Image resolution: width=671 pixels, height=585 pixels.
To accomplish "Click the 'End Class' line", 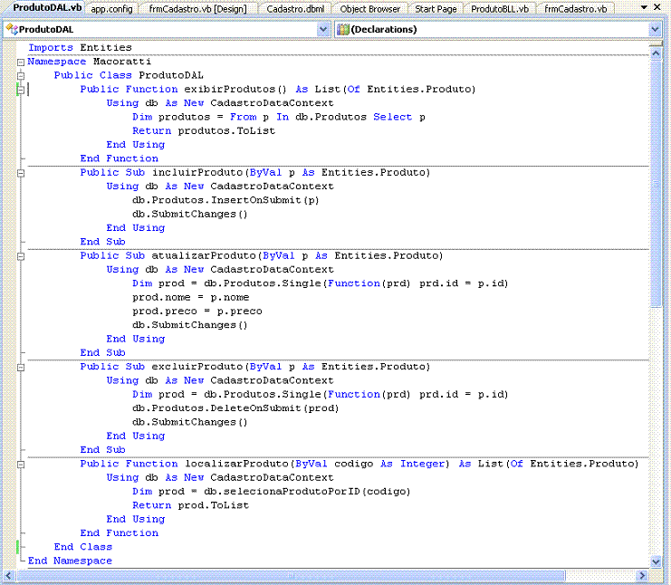I will [x=83, y=547].
